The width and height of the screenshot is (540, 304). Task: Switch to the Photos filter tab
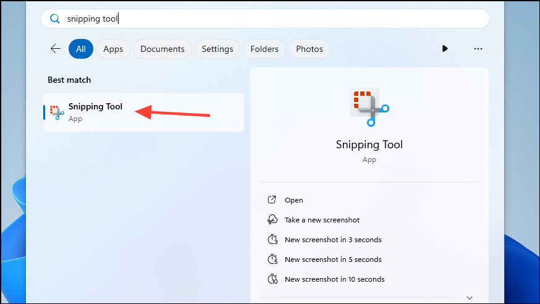click(x=310, y=49)
